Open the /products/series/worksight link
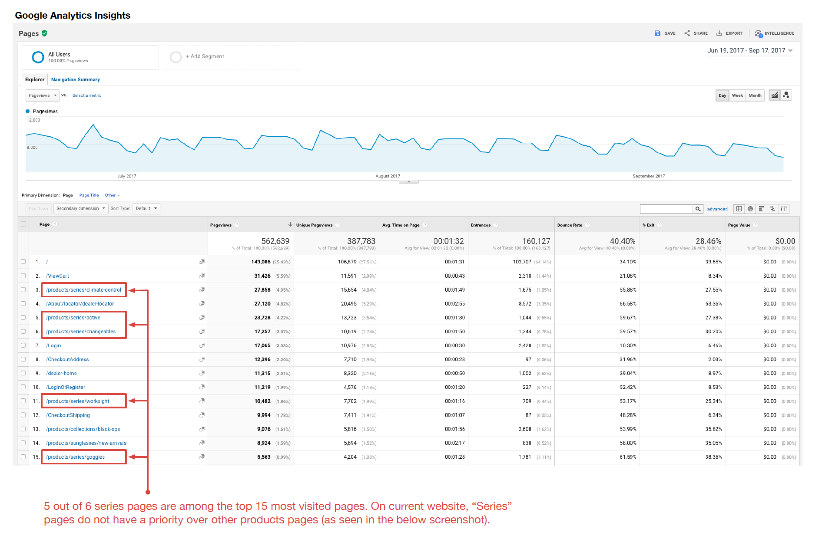 78,401
